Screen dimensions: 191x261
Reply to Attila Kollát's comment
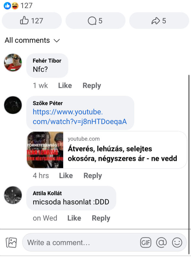point(101,218)
